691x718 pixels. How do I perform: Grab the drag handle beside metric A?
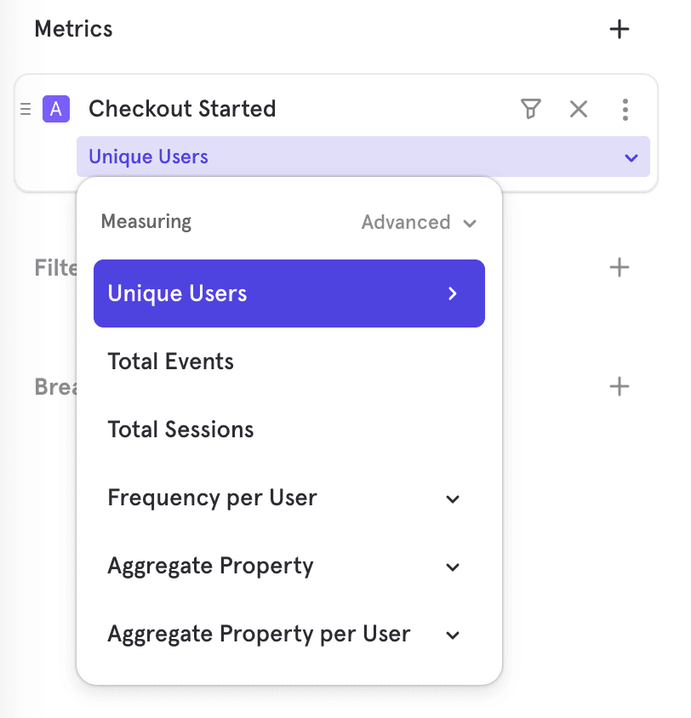coord(26,109)
